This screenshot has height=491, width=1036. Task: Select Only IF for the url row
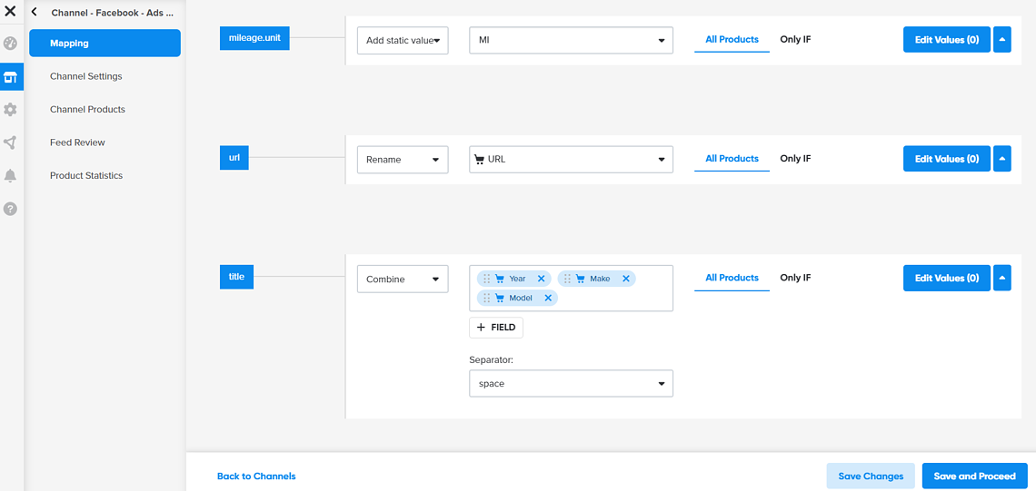coord(795,159)
